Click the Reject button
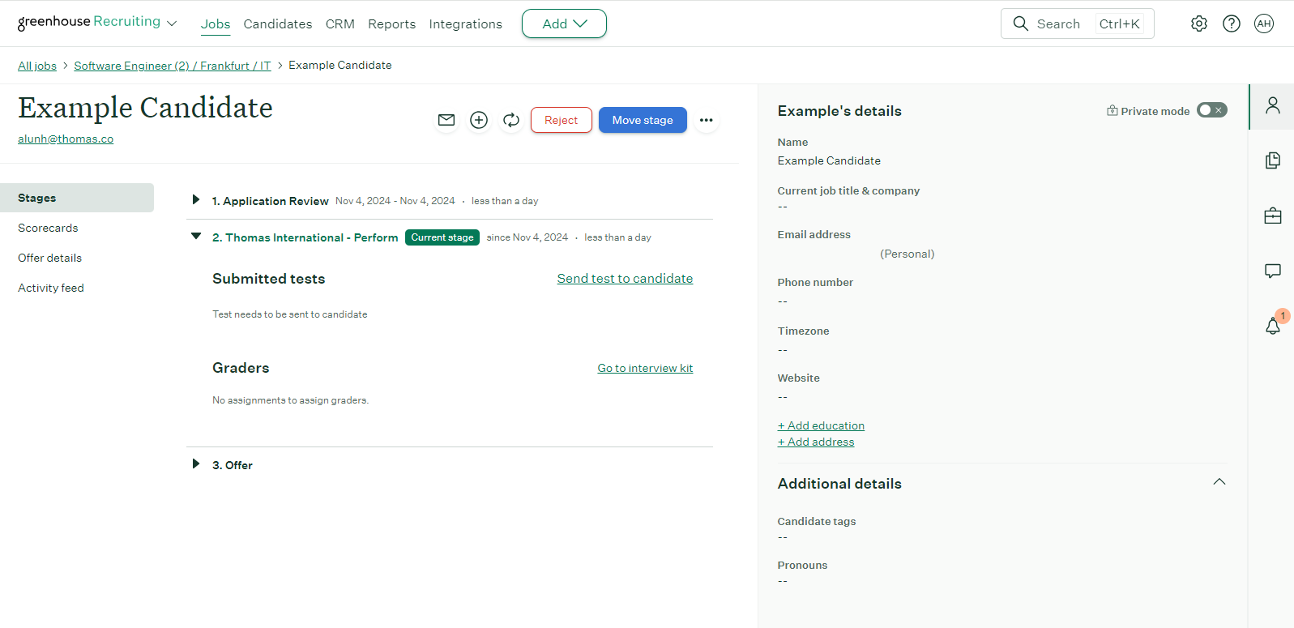This screenshot has width=1294, height=628. click(562, 120)
